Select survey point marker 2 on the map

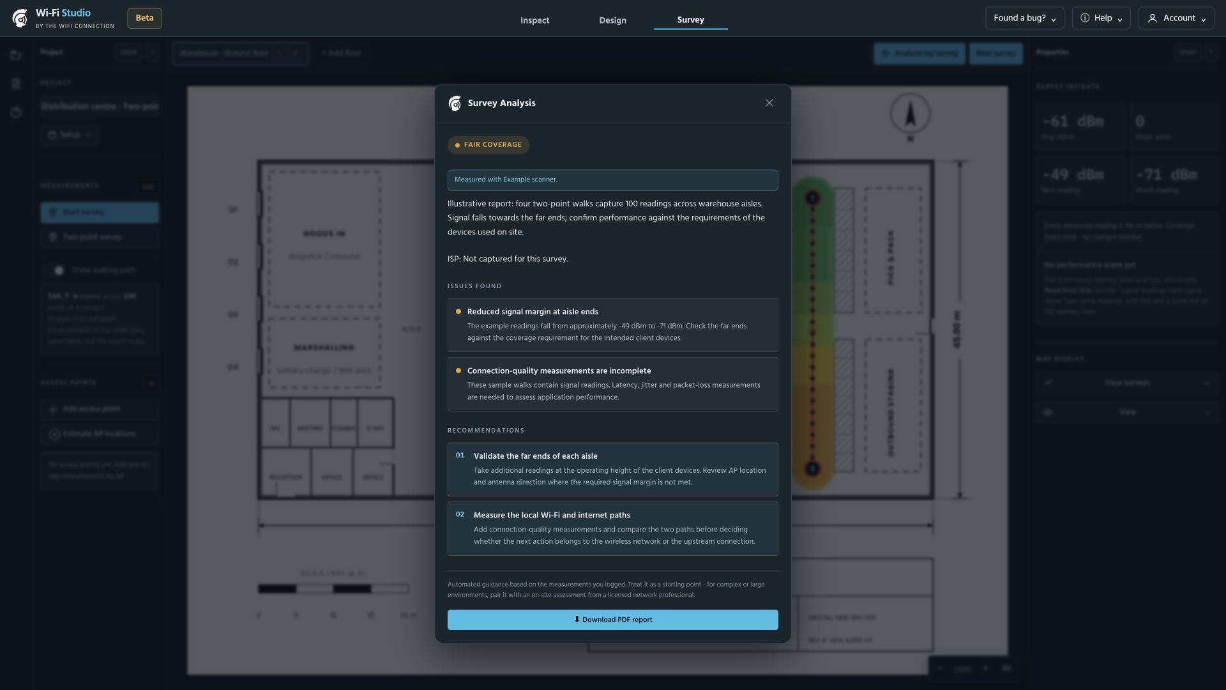(812, 469)
